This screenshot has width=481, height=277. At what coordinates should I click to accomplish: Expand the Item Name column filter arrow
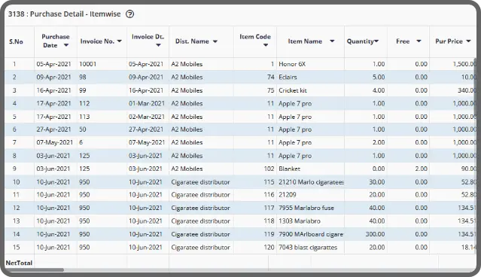(x=332, y=41)
